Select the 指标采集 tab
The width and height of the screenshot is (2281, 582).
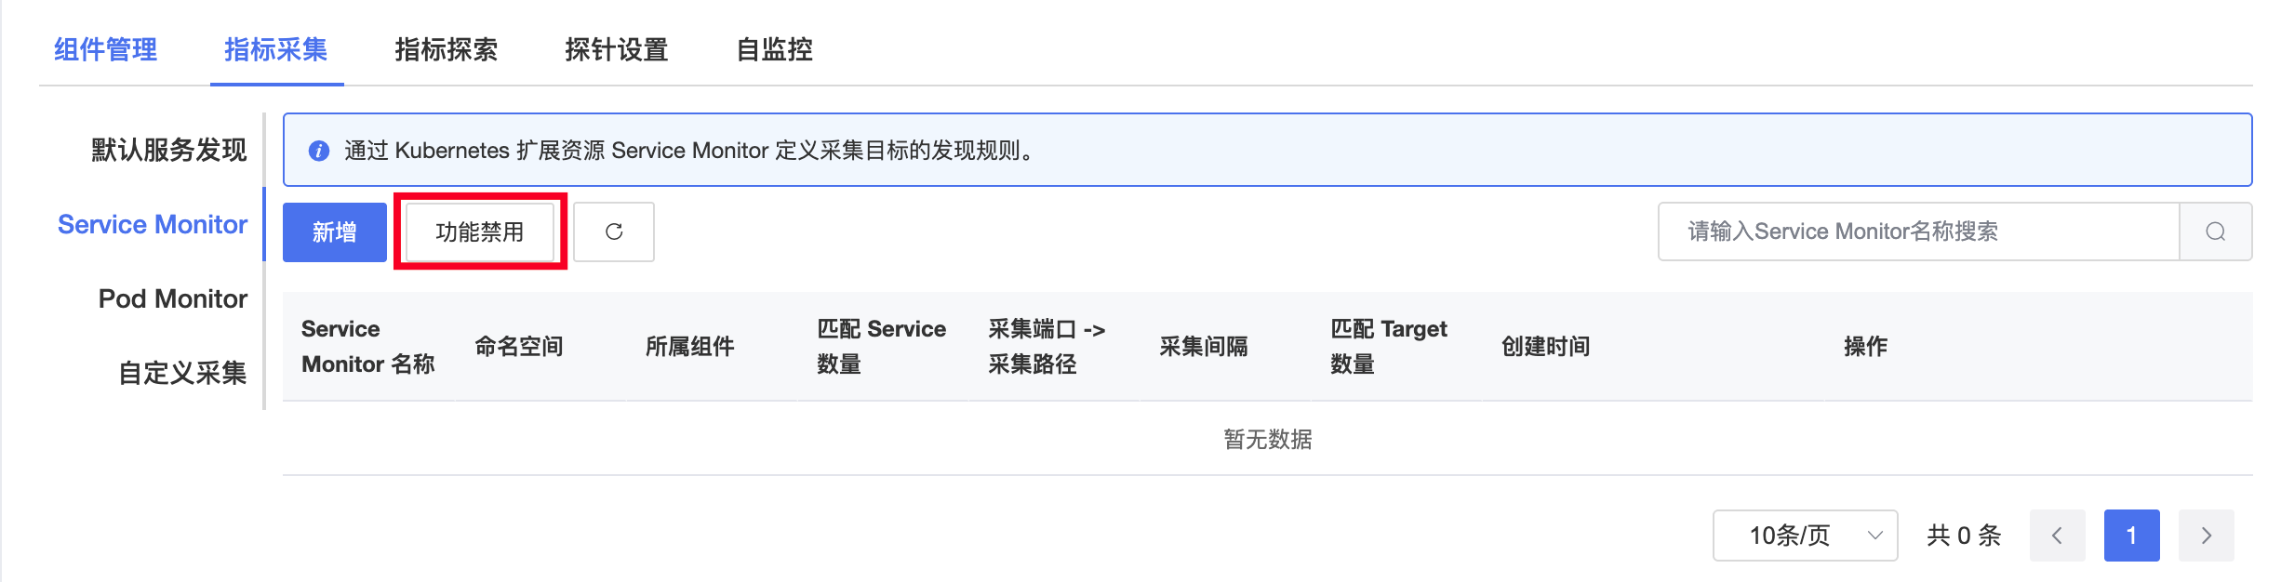[276, 49]
